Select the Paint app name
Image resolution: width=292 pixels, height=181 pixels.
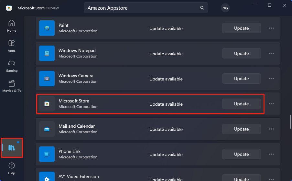coord(63,25)
